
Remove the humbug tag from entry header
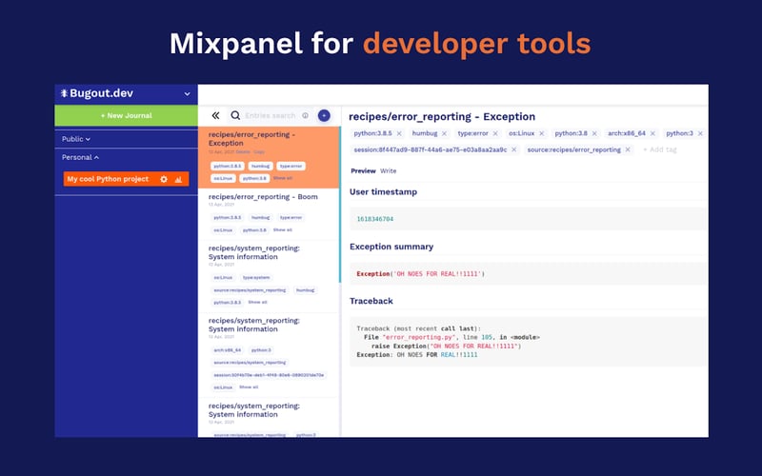click(x=444, y=133)
